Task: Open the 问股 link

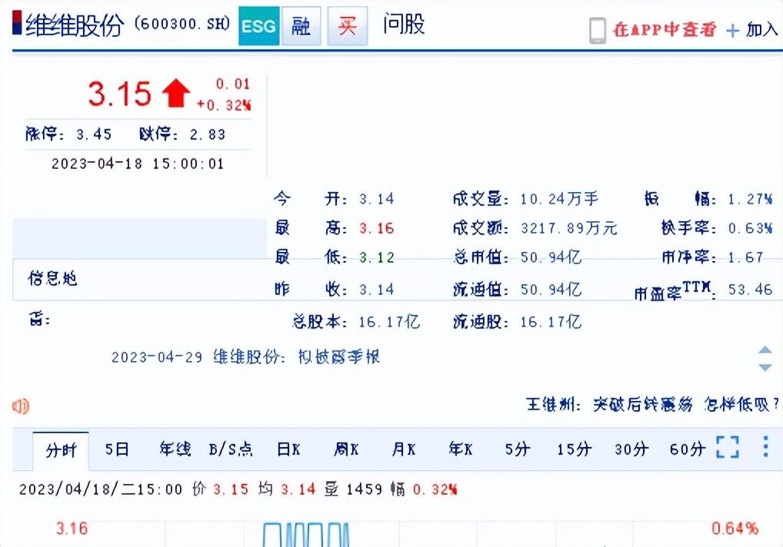Action: (404, 25)
